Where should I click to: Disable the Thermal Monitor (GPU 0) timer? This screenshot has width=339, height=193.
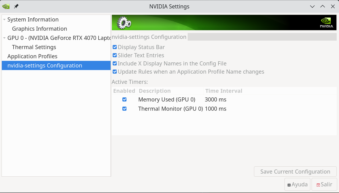(124, 109)
